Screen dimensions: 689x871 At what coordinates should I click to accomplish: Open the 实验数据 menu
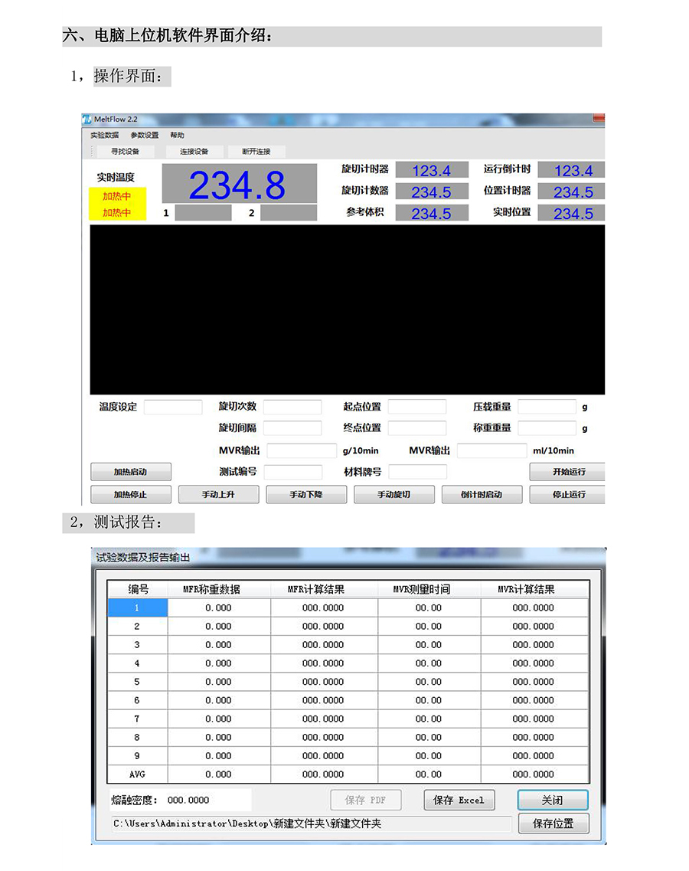point(104,135)
